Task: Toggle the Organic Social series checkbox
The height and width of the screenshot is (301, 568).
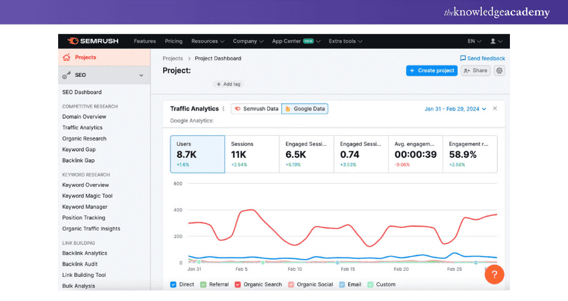Action: 291,284
